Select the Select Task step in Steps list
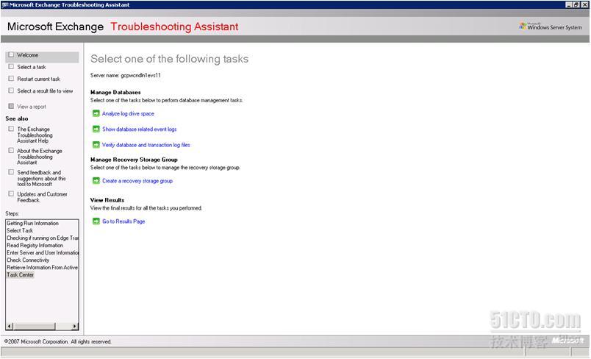 pos(20,230)
